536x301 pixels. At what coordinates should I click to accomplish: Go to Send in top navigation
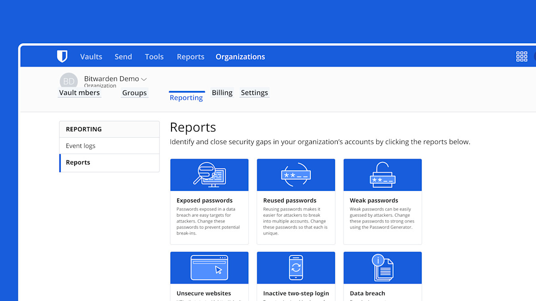point(123,57)
